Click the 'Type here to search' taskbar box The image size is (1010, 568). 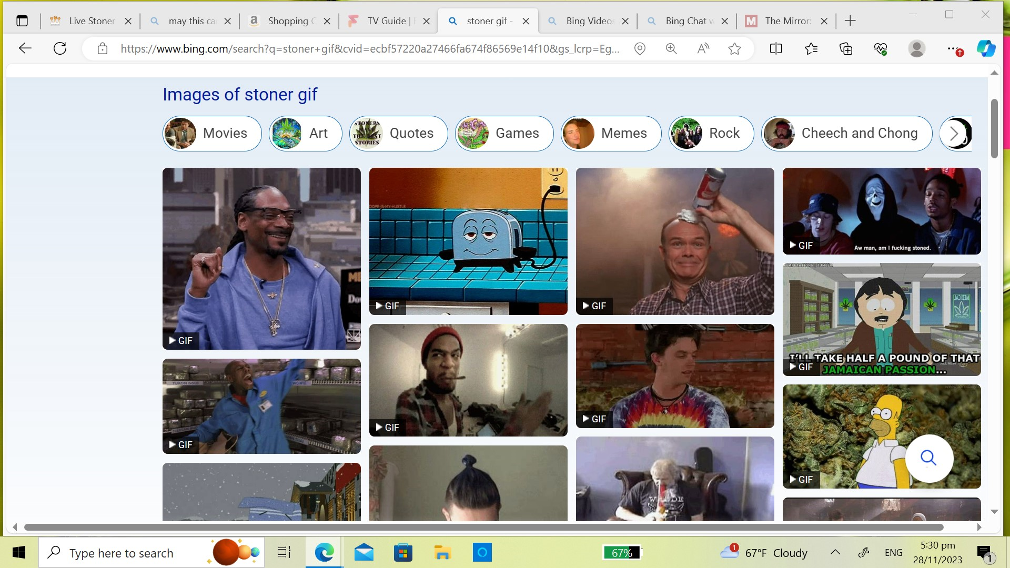(151, 553)
